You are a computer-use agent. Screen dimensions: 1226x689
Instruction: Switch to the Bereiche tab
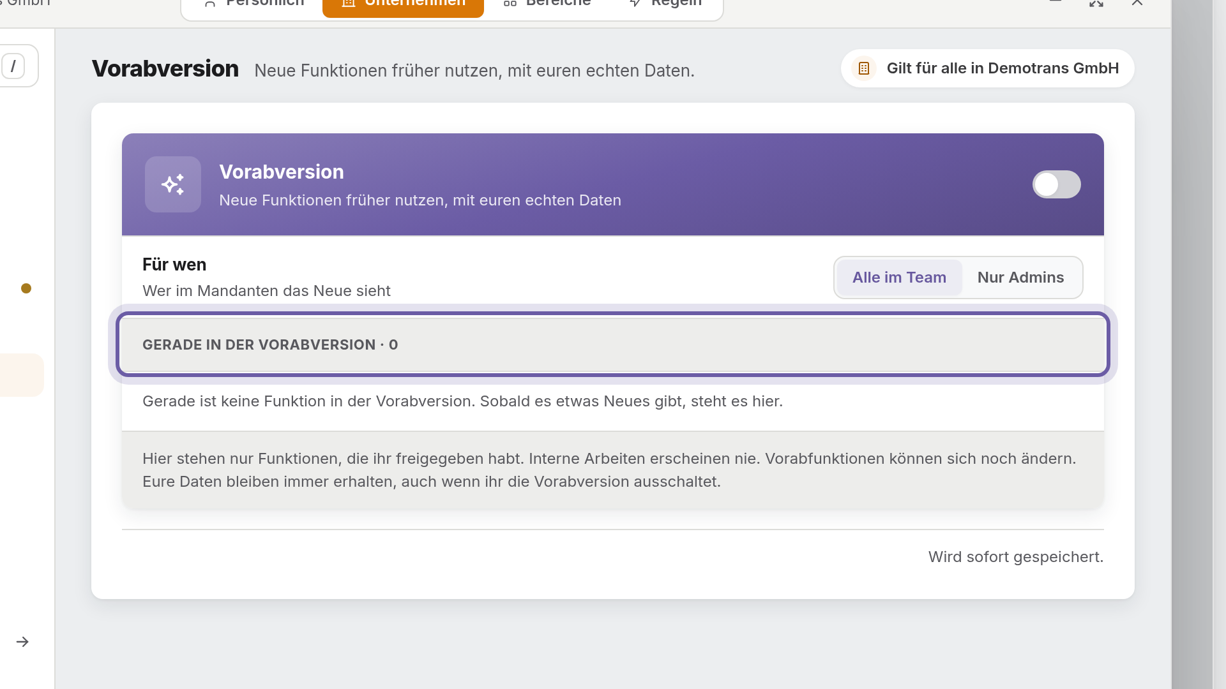pyautogui.click(x=547, y=4)
